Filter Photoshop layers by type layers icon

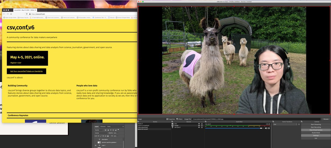tap(111, 130)
